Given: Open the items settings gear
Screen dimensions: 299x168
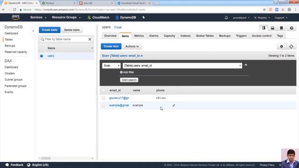Looking at the screenshot, I should point(281,47).
